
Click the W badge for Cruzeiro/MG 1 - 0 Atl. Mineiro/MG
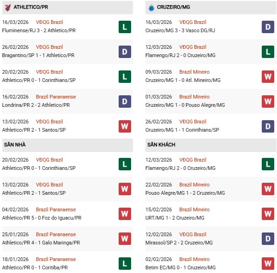(x=268, y=76)
